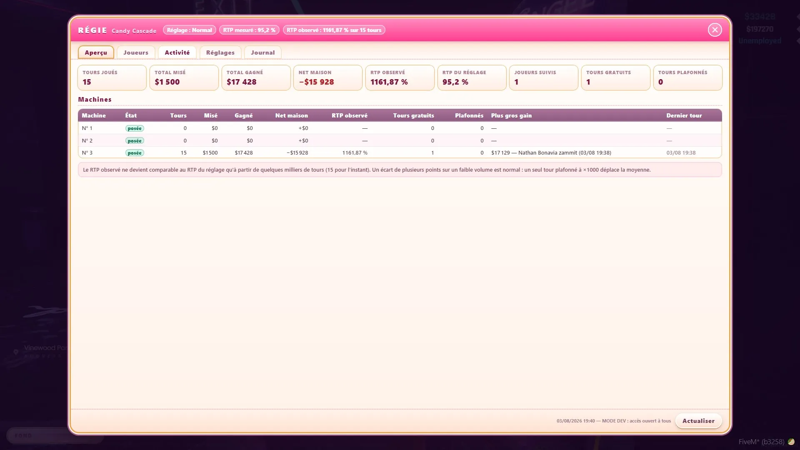Viewport: 800px width, 450px height.
Task: Select machine row N° 2
Action: pyautogui.click(x=400, y=140)
